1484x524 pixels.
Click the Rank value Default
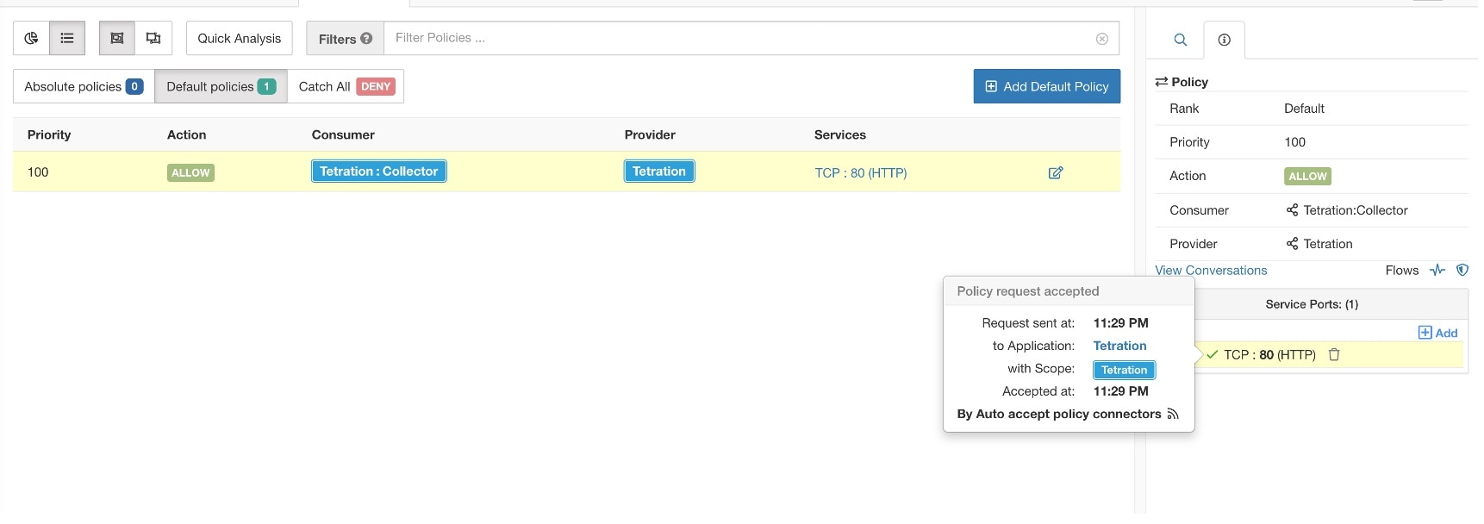[x=1304, y=109]
